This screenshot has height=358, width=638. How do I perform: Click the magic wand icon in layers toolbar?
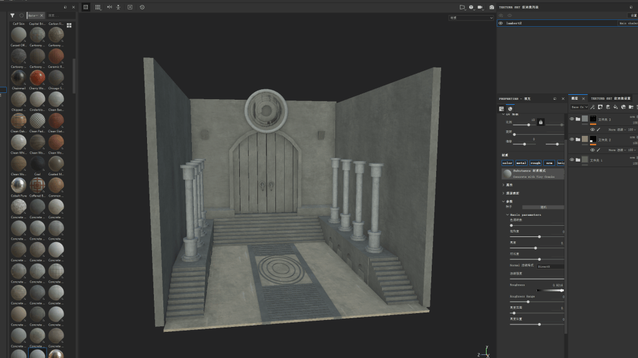coord(593,107)
